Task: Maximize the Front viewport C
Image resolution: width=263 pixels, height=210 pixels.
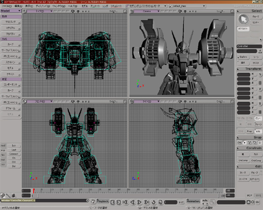Action: (x=125, y=101)
